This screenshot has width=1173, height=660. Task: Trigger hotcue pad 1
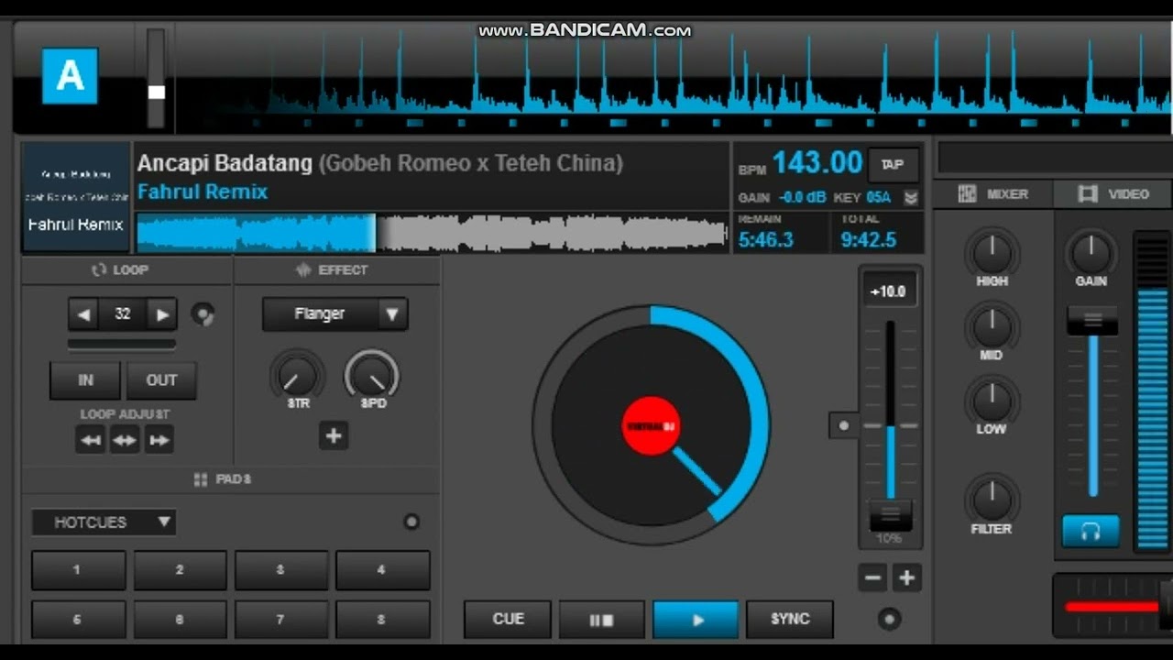(x=78, y=570)
